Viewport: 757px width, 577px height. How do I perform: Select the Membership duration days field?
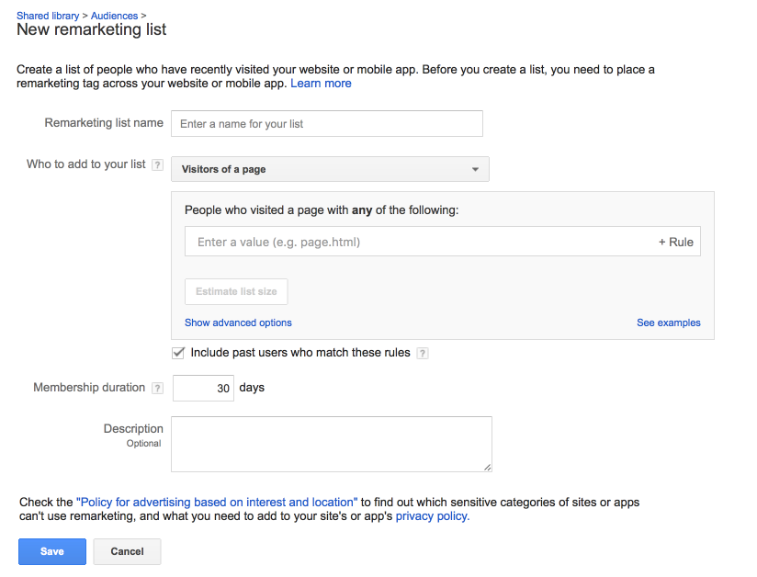(x=203, y=388)
